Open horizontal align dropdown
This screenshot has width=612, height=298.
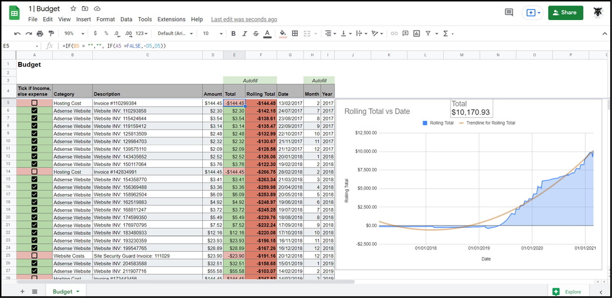pyautogui.click(x=330, y=33)
